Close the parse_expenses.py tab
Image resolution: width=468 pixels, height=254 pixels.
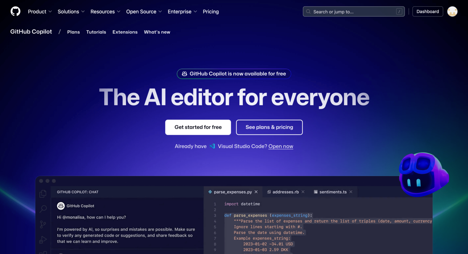click(x=256, y=192)
